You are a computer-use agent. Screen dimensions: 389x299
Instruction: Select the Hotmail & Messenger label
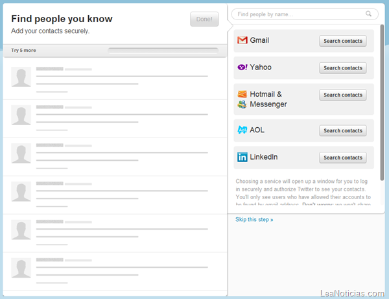(268, 99)
